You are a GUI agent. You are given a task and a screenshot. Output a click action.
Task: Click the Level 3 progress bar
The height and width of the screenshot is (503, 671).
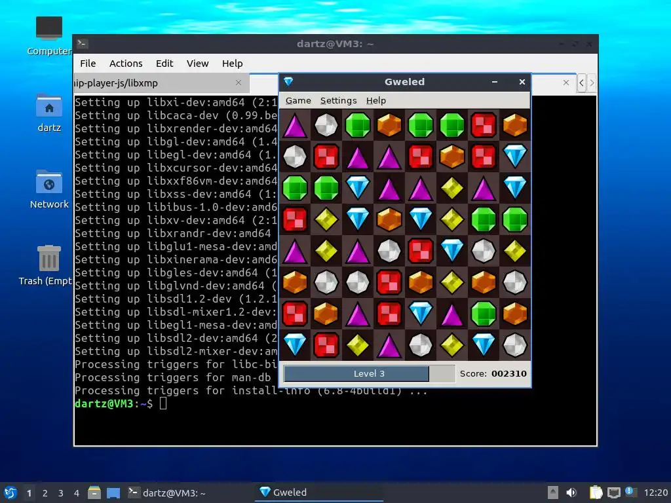pyautogui.click(x=369, y=373)
